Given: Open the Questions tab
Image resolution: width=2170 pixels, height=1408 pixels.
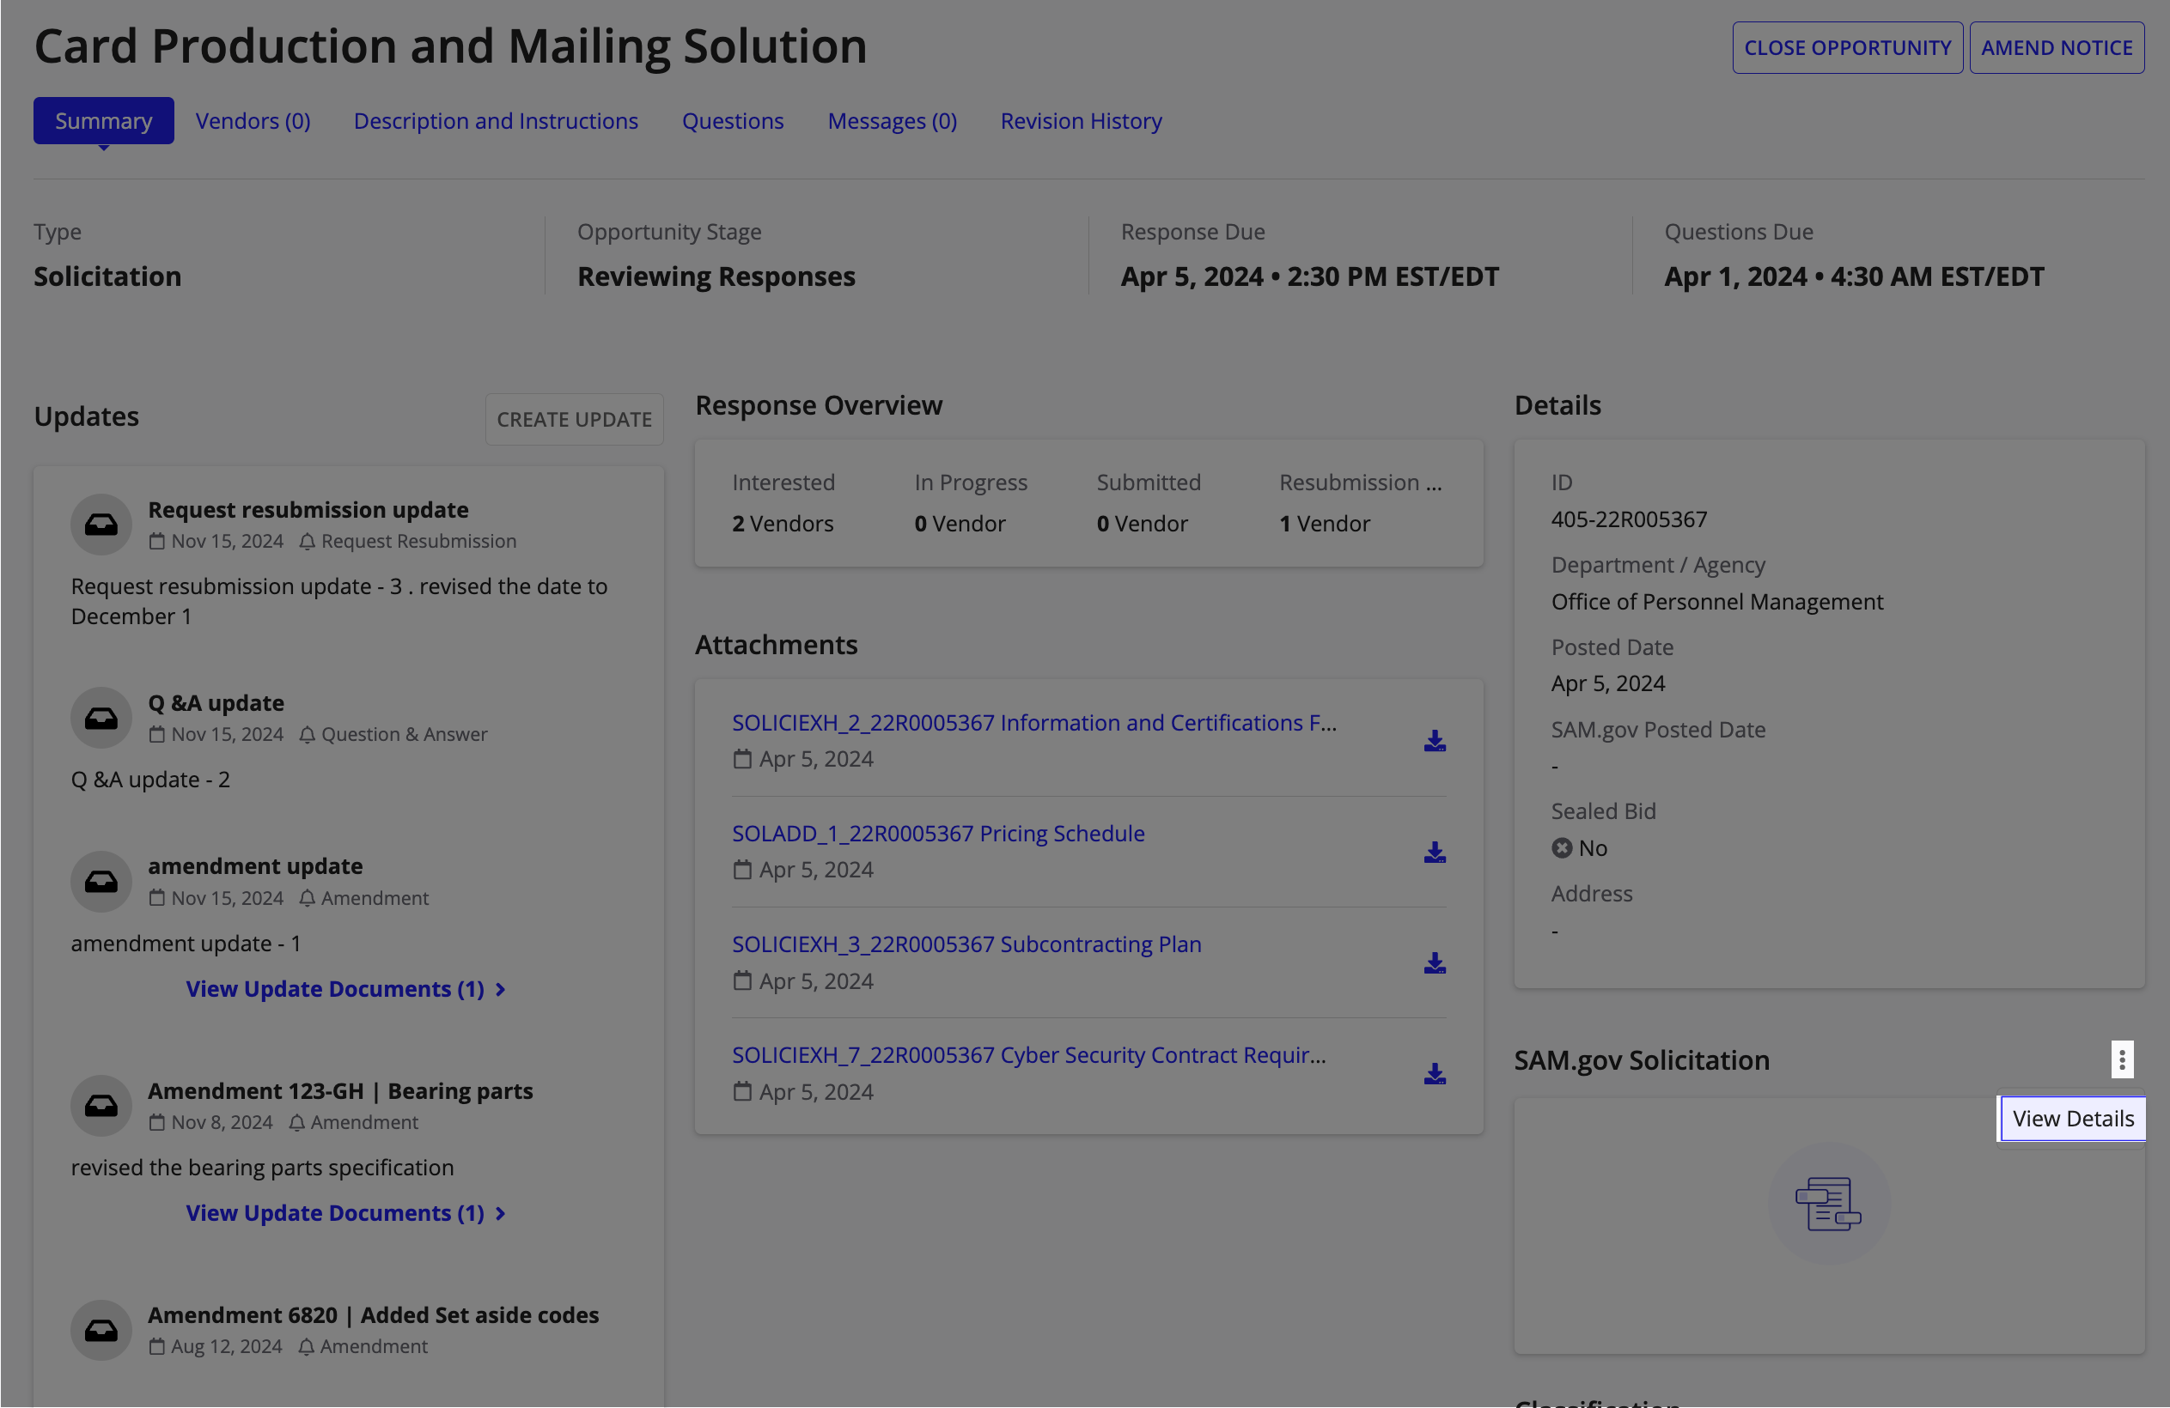Looking at the screenshot, I should [x=732, y=120].
